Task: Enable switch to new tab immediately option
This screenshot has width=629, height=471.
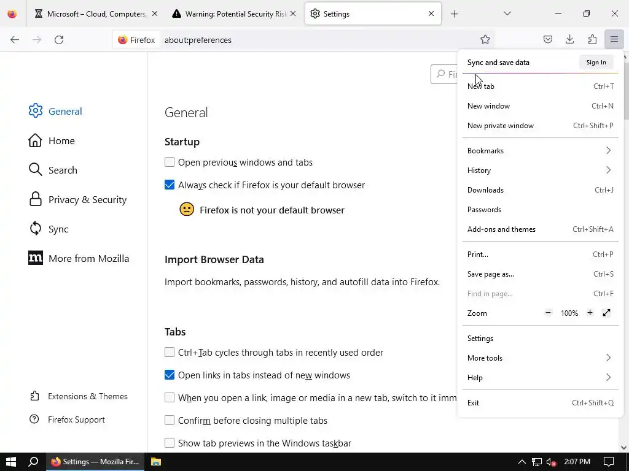Action: (170, 397)
